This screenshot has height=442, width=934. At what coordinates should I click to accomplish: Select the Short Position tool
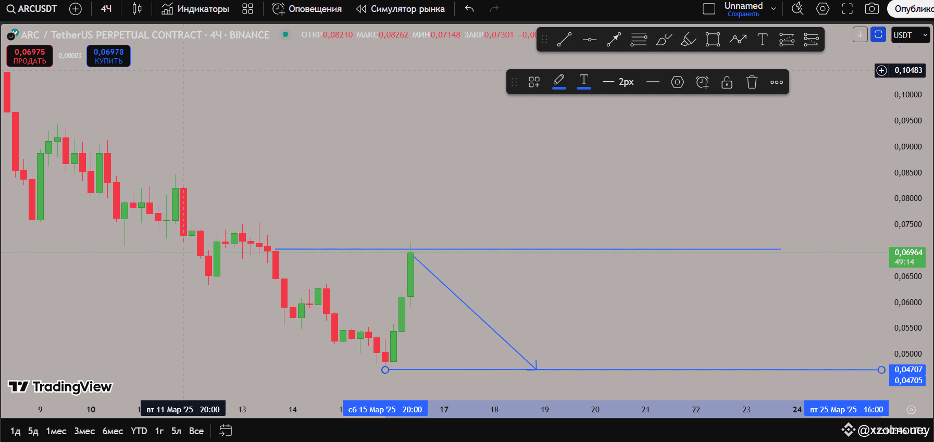click(811, 40)
